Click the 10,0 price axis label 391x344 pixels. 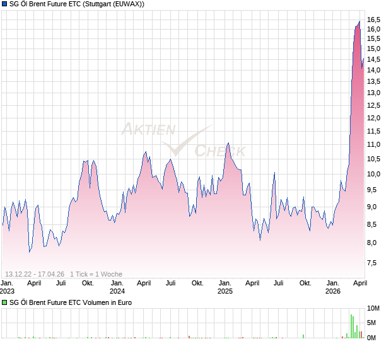click(x=374, y=175)
